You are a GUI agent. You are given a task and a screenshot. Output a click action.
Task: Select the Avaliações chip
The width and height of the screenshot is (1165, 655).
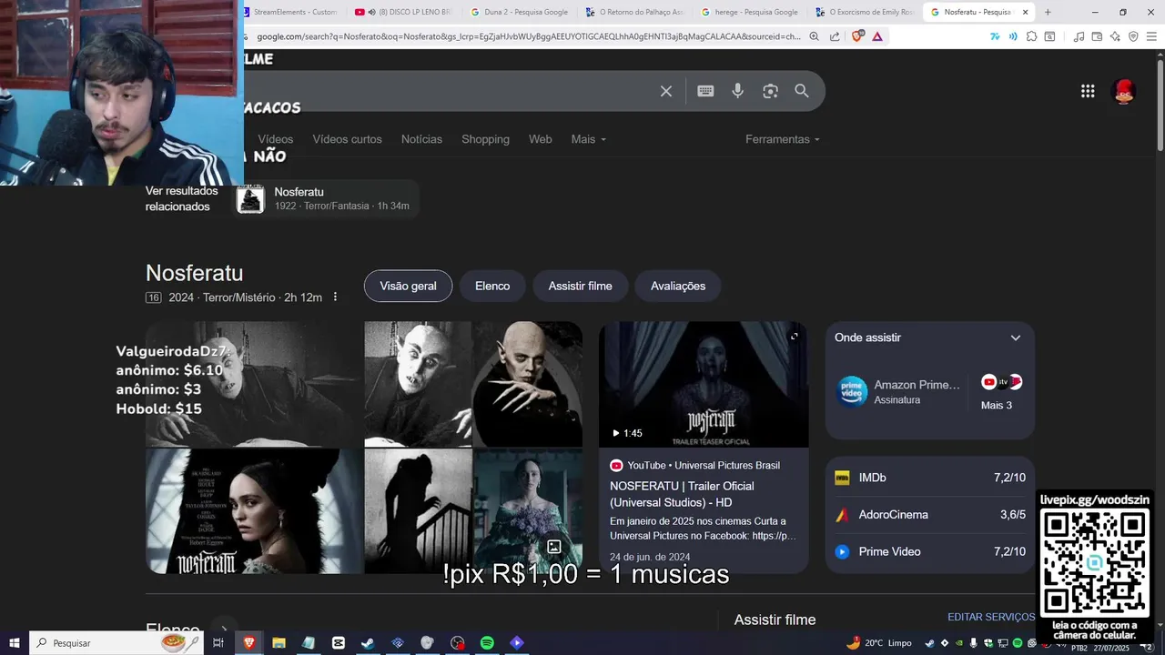pos(678,286)
